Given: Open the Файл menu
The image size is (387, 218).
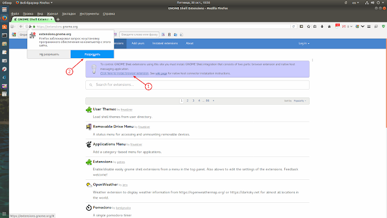Looking at the screenshot, I should 15,14.
